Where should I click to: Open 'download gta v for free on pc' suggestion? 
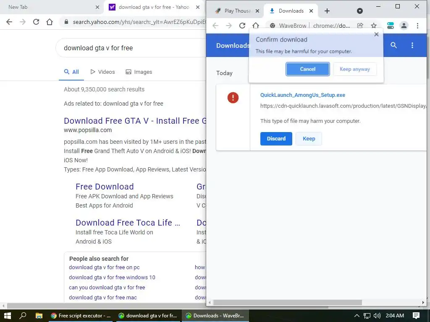click(x=104, y=267)
